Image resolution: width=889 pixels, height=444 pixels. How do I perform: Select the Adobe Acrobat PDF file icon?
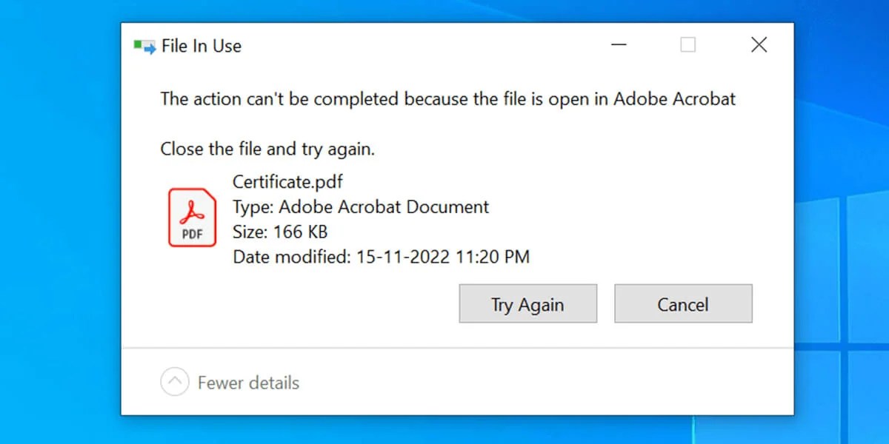(191, 218)
